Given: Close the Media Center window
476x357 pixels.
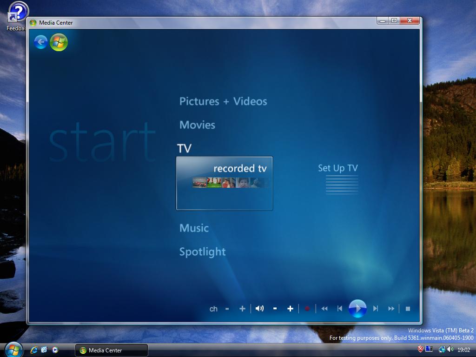Looking at the screenshot, I should [410, 20].
